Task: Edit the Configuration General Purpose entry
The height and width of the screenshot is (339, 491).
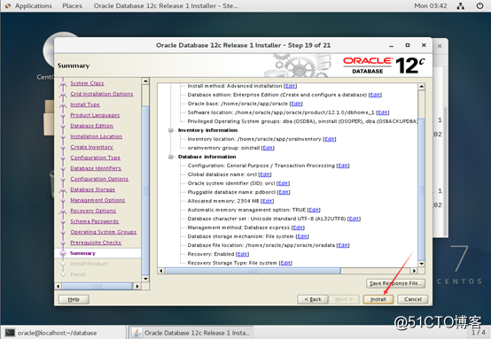Action: click(x=343, y=166)
